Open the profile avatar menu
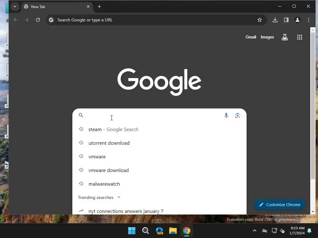This screenshot has width=318, height=238. tap(297, 20)
